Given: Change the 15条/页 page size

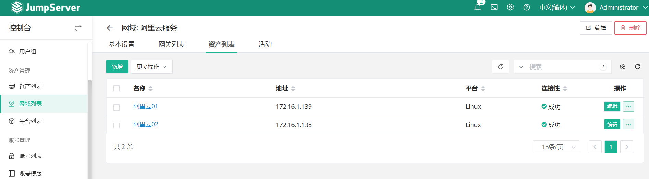Looking at the screenshot, I should coord(556,147).
